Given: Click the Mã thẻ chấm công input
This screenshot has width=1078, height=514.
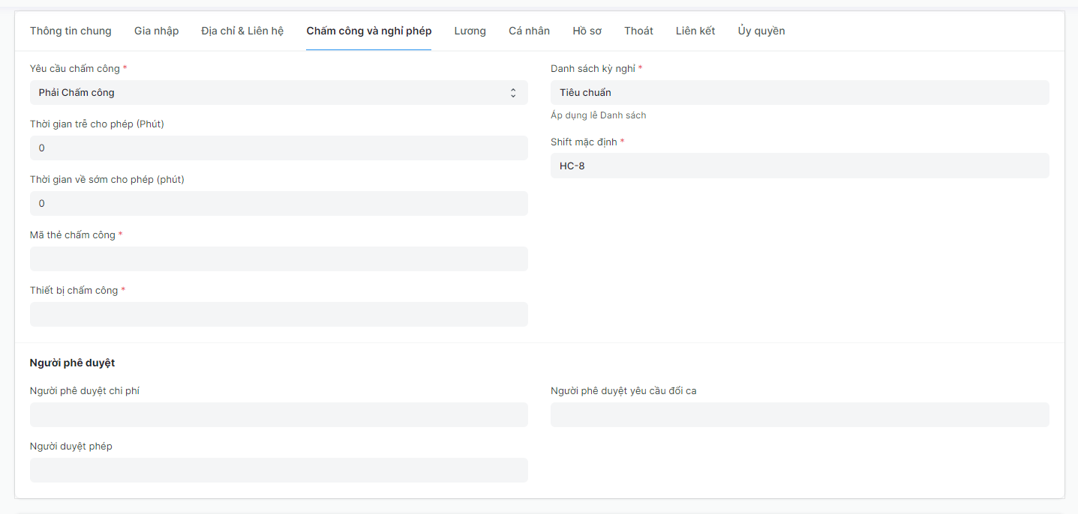Looking at the screenshot, I should point(278,259).
